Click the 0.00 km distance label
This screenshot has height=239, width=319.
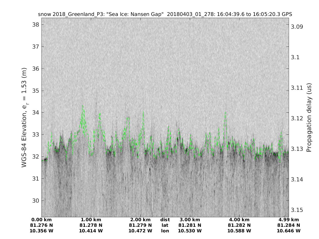pos(42,220)
